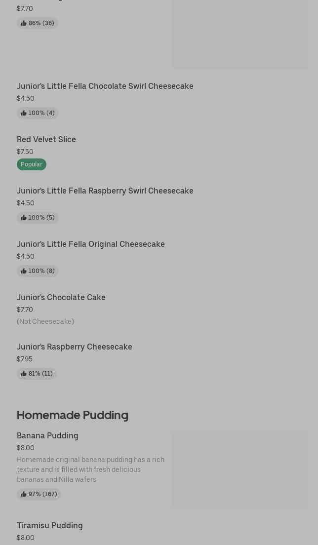Click the Popular badge on Red Velvet Slice

[32, 164]
